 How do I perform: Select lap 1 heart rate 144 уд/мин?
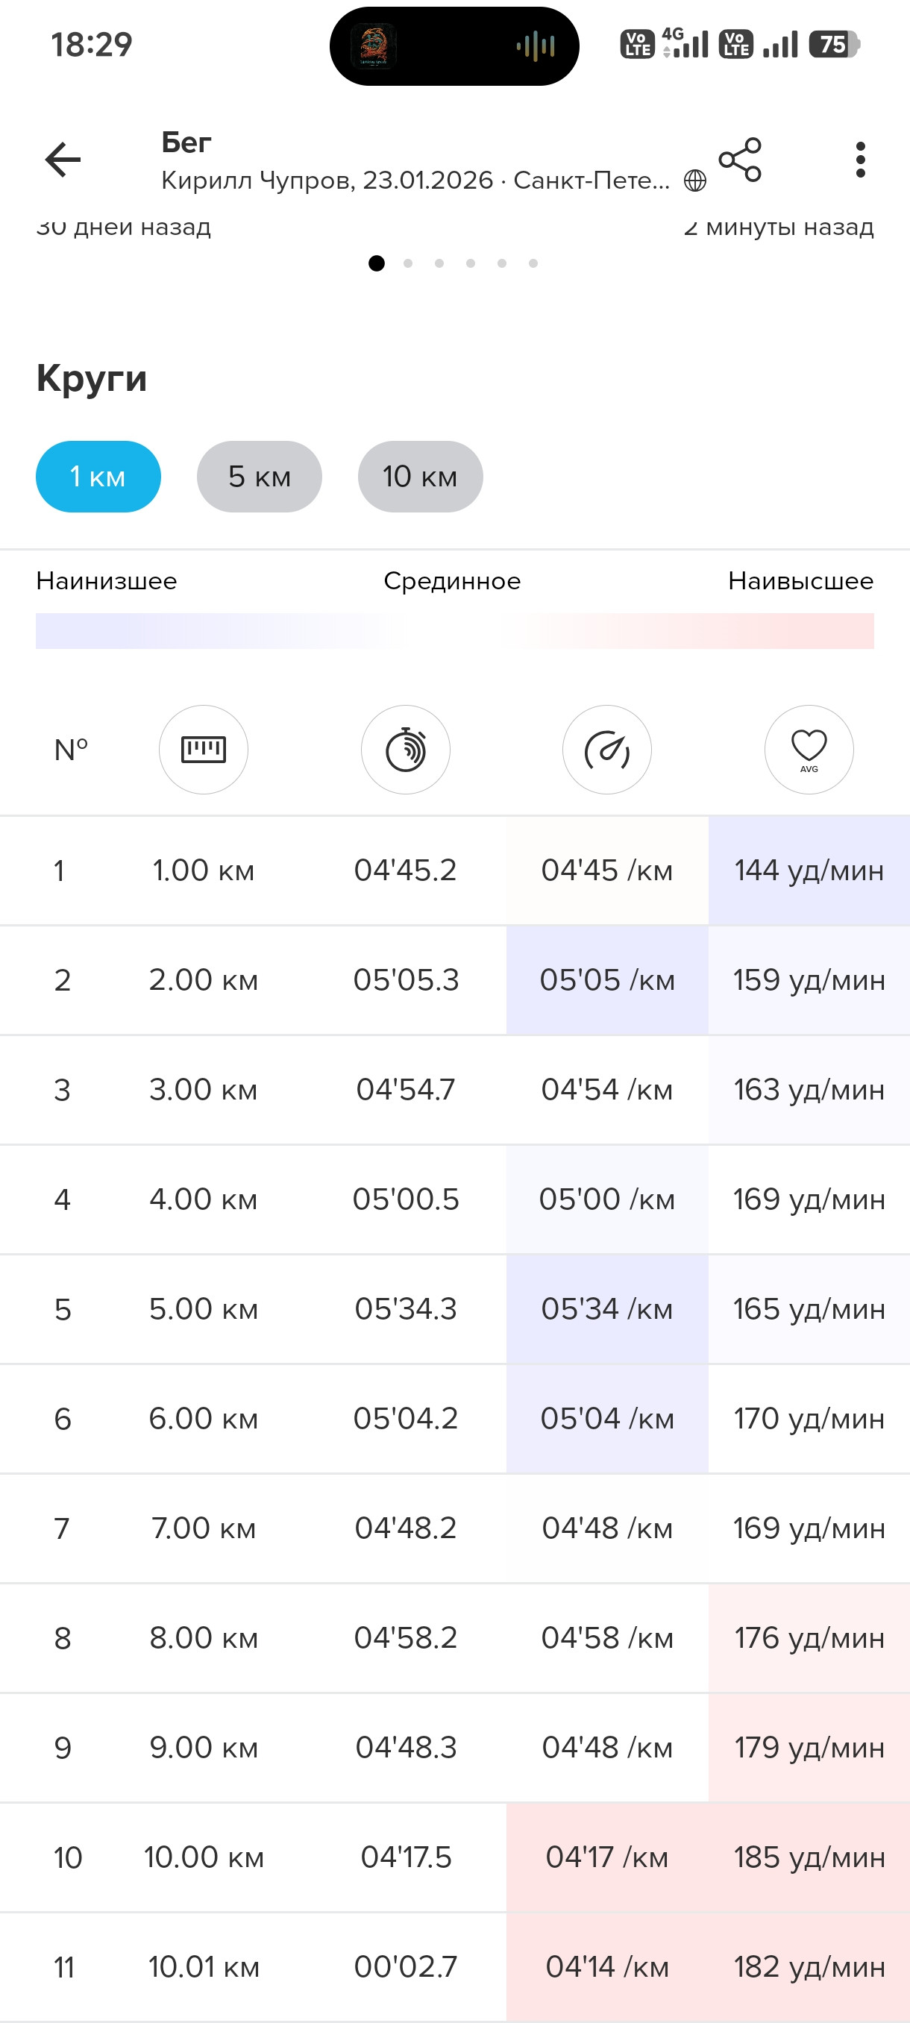point(809,870)
